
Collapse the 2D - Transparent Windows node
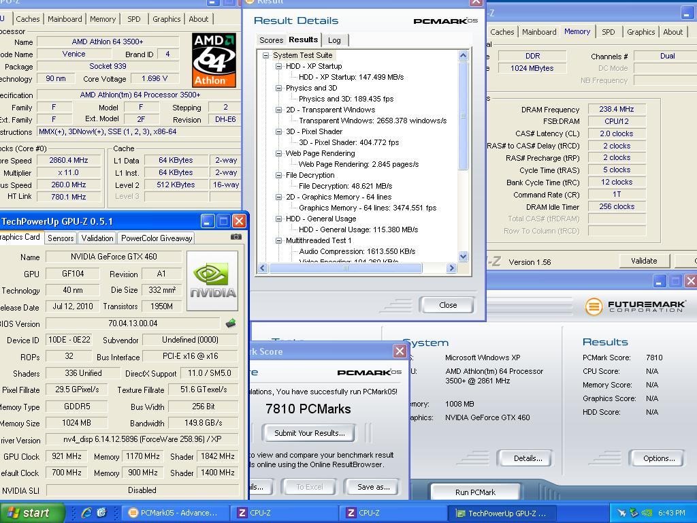coord(278,110)
